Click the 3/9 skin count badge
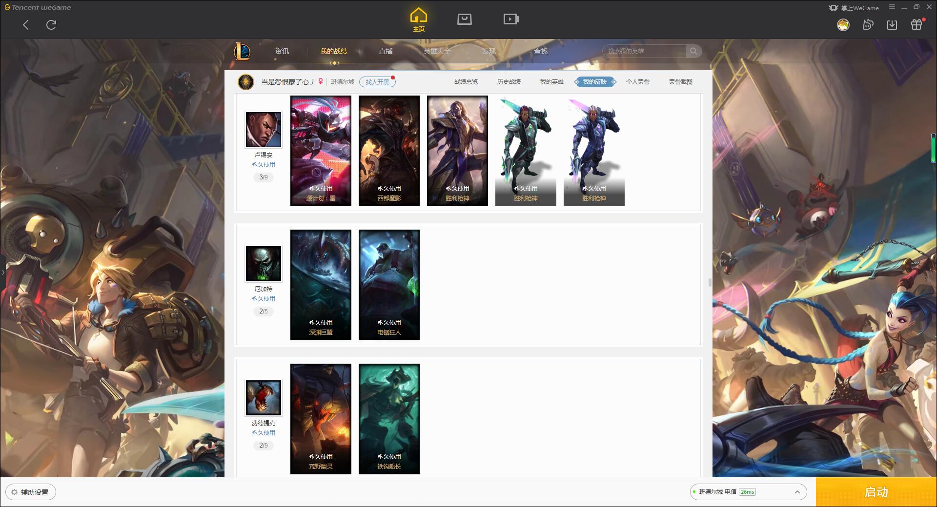 pos(264,177)
